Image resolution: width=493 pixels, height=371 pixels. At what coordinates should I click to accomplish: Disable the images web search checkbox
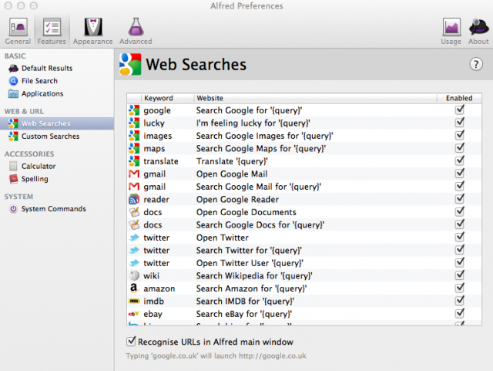pyautogui.click(x=460, y=135)
